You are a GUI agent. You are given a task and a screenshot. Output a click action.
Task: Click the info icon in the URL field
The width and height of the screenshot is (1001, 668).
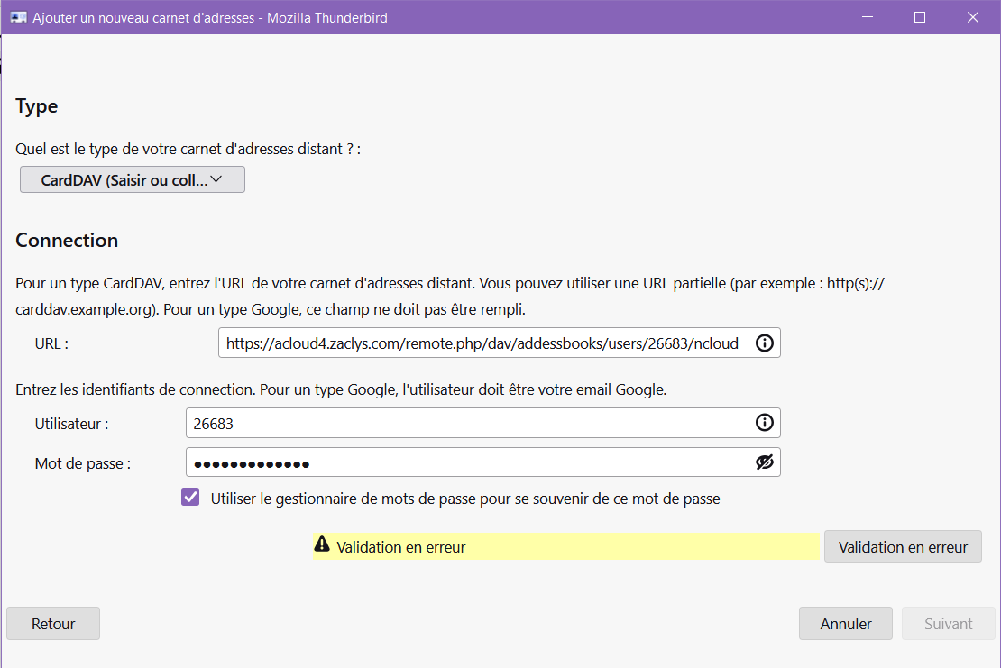[x=764, y=343]
